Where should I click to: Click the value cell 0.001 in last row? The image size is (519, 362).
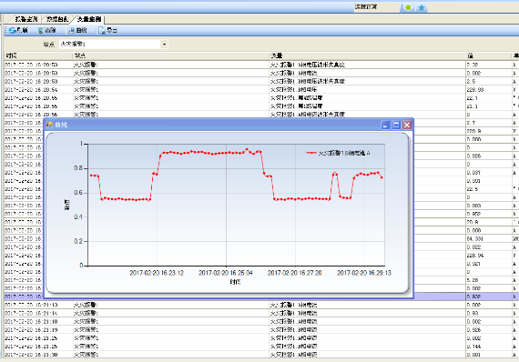click(x=489, y=355)
